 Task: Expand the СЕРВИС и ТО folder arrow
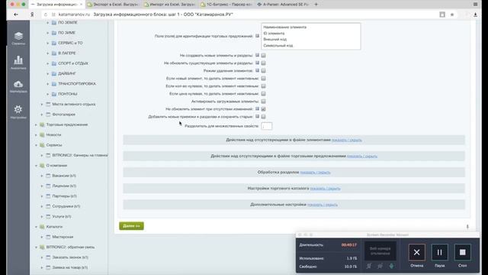[47, 43]
